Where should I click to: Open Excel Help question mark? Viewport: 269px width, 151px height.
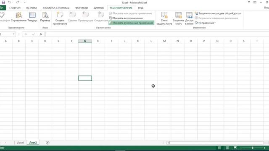click(249, 3)
